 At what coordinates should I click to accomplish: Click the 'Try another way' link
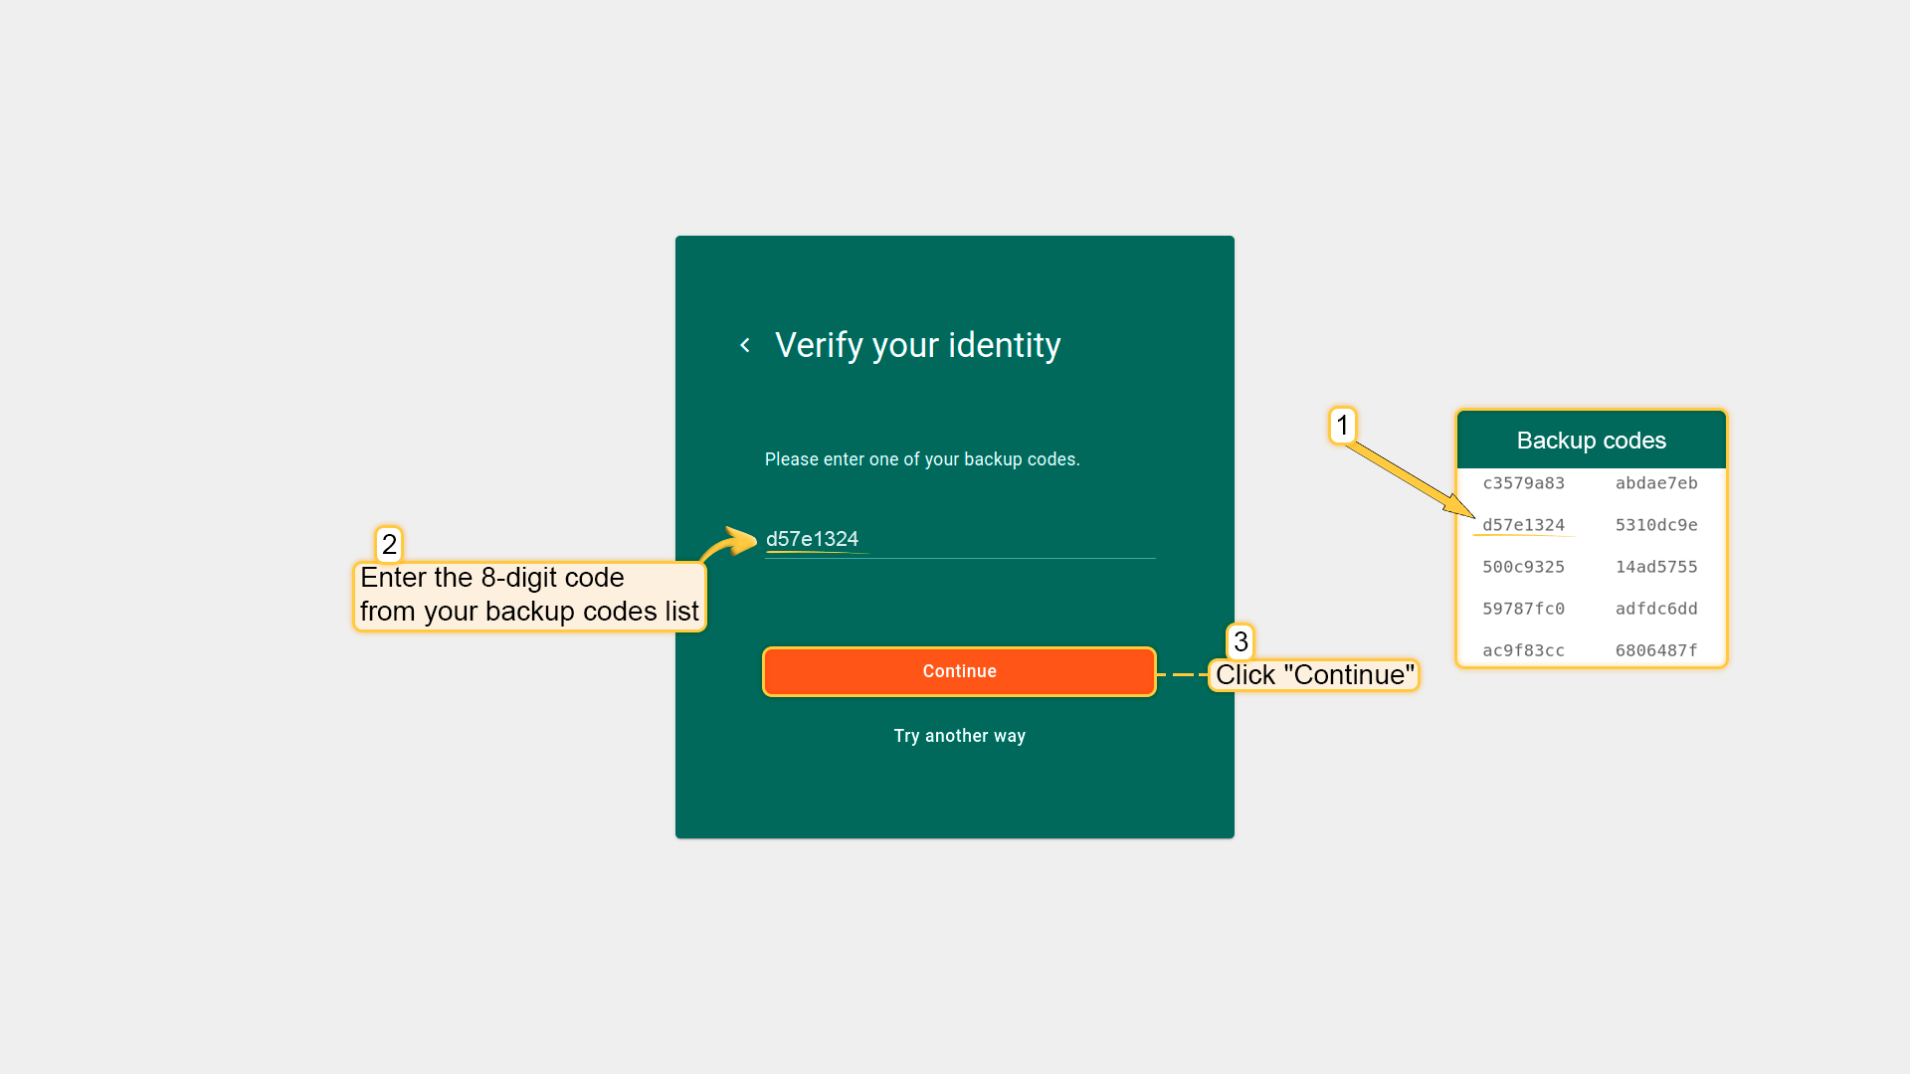point(959,736)
